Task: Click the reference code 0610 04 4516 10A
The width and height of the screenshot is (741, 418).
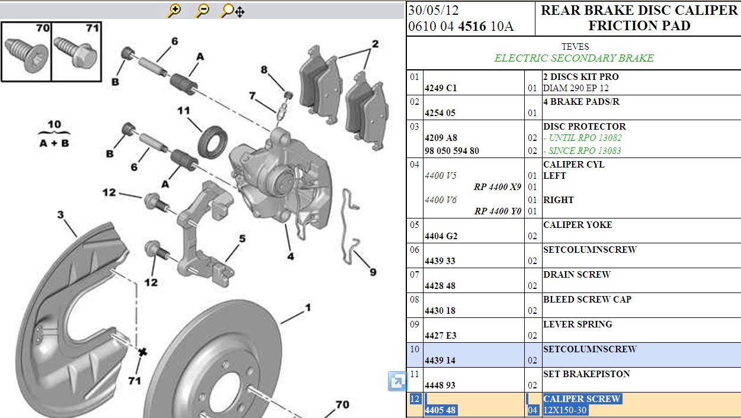Action: (x=461, y=27)
